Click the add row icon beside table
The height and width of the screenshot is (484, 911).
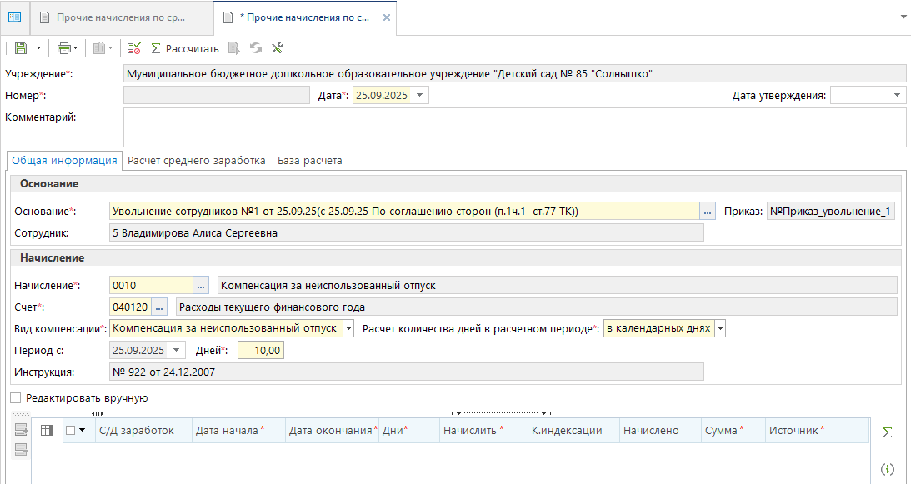21,430
